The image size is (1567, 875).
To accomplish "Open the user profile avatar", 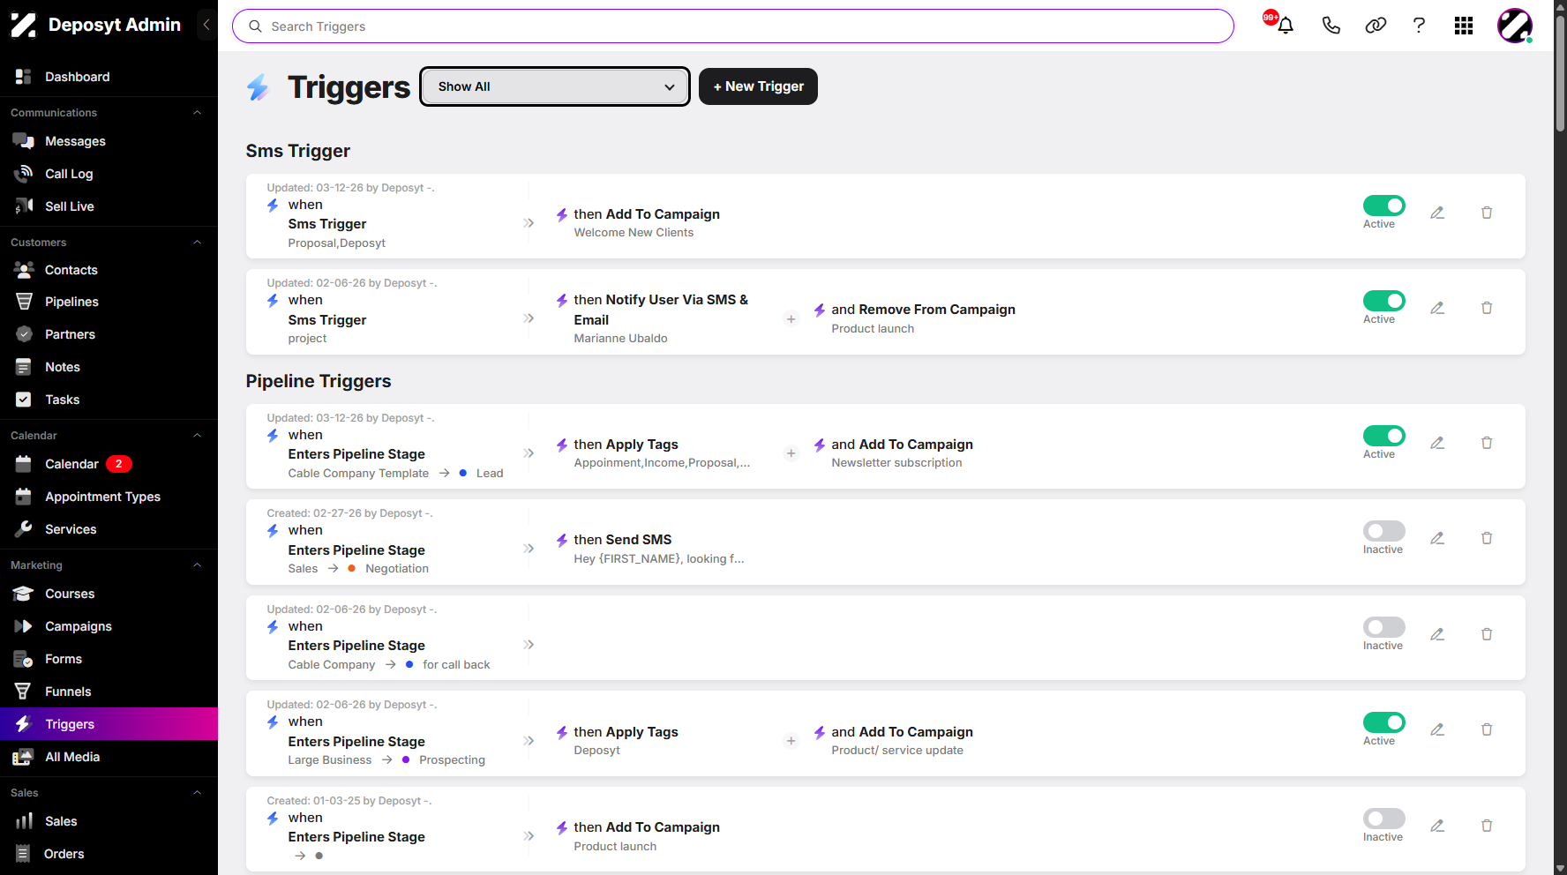I will tap(1515, 26).
